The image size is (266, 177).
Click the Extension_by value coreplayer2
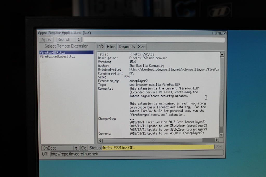[x=138, y=81]
